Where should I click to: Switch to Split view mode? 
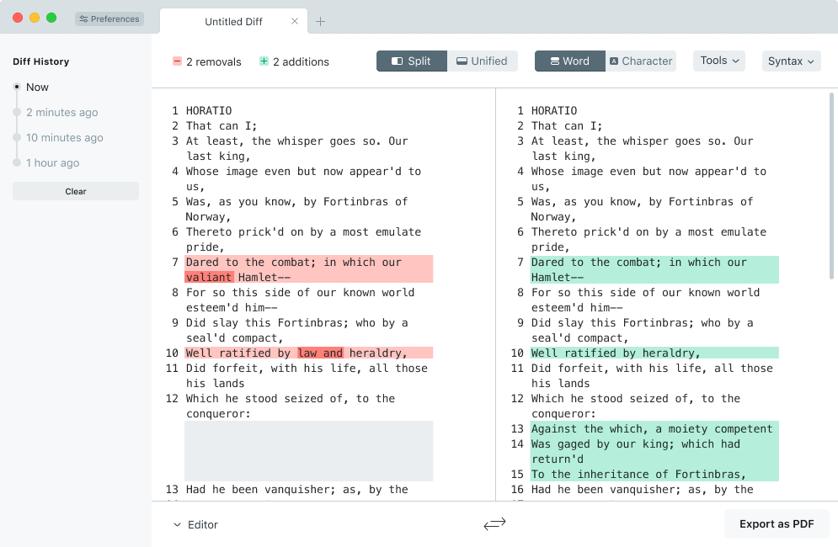point(411,61)
